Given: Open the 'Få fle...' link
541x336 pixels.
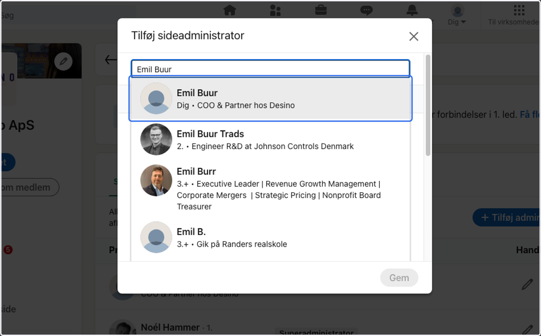Looking at the screenshot, I should coord(530,115).
